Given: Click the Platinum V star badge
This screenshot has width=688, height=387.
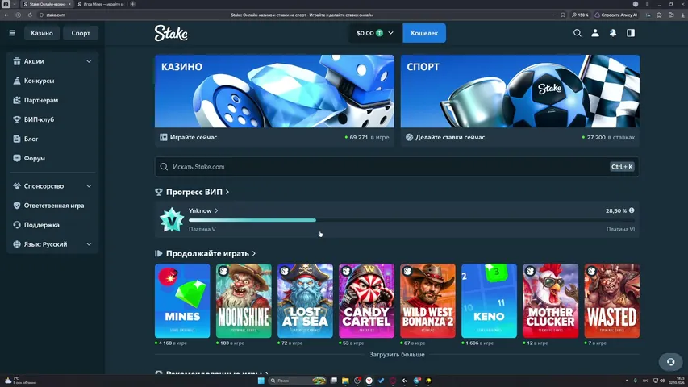Looking at the screenshot, I should [172, 219].
